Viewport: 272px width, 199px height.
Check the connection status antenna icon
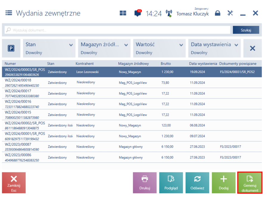click(x=169, y=13)
